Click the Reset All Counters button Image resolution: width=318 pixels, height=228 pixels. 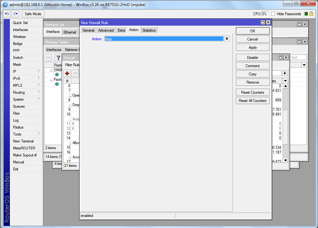[x=252, y=101]
